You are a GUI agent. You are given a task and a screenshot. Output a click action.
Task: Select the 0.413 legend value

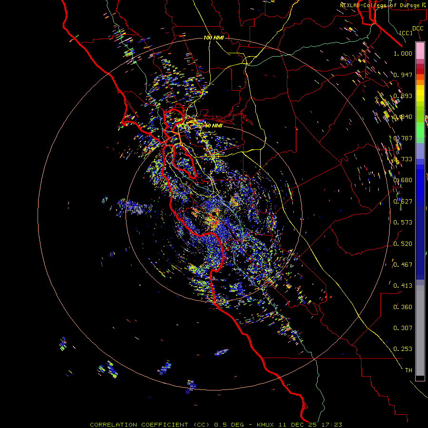(403, 286)
